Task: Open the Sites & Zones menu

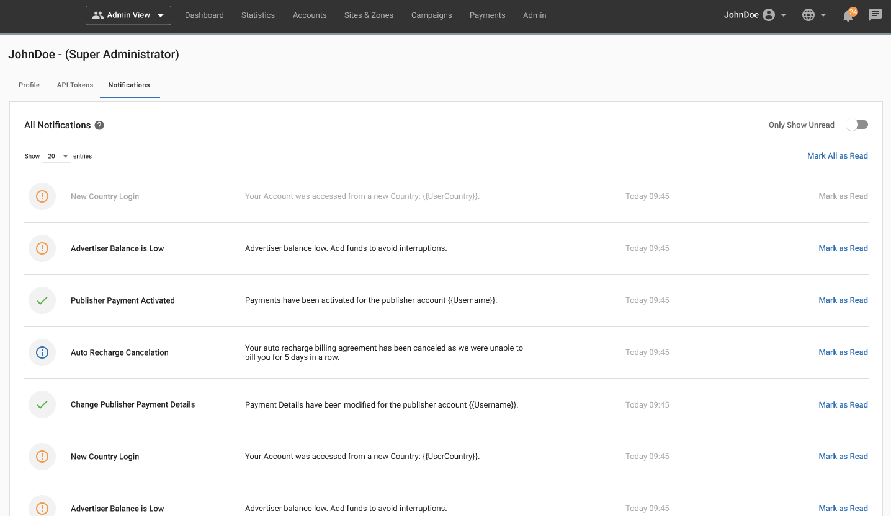Action: point(369,15)
